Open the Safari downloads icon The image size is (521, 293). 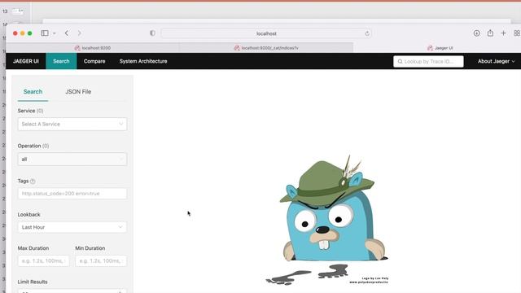point(476,33)
